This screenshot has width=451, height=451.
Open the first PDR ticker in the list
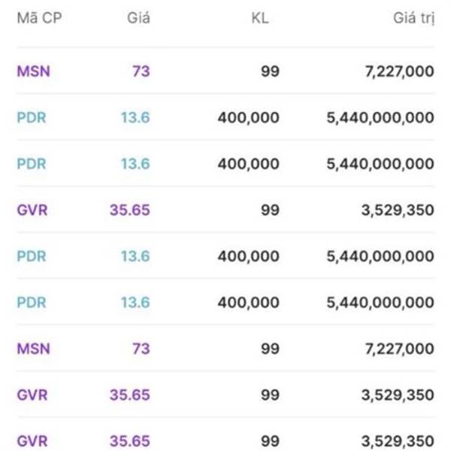[x=32, y=117]
